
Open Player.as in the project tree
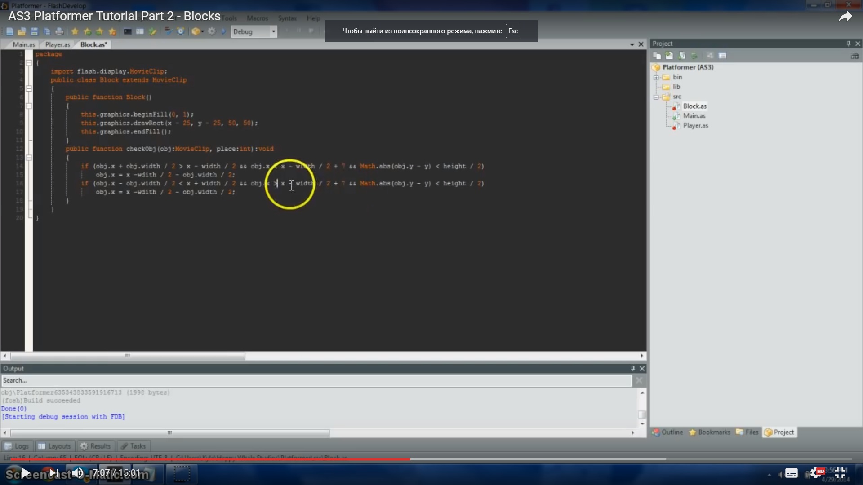(695, 126)
